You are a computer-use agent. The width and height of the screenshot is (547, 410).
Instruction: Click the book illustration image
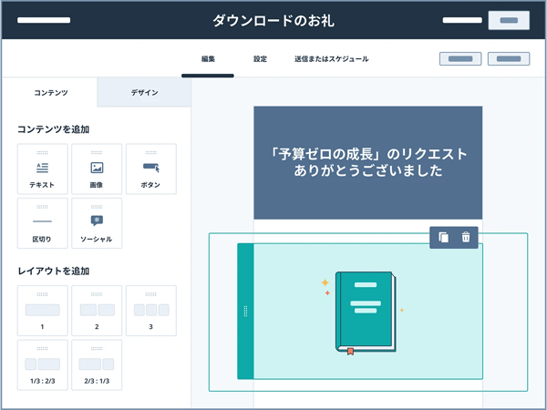363,312
